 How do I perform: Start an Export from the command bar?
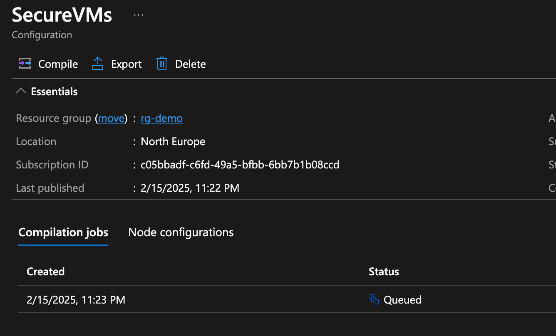pos(117,64)
